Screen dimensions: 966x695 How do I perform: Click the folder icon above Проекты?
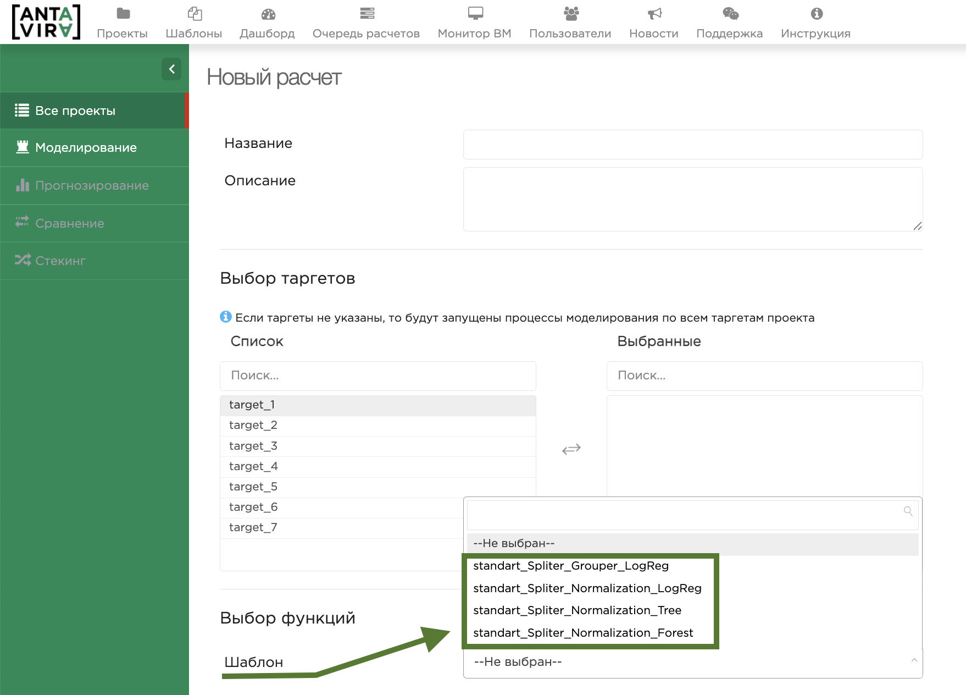pyautogui.click(x=123, y=14)
